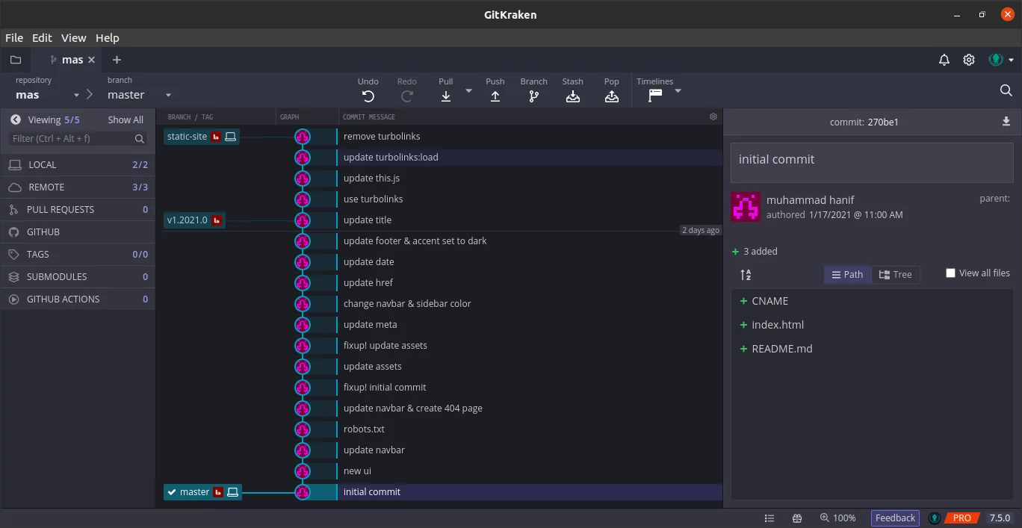This screenshot has height=528, width=1022.
Task: Open the File menu
Action: point(14,38)
